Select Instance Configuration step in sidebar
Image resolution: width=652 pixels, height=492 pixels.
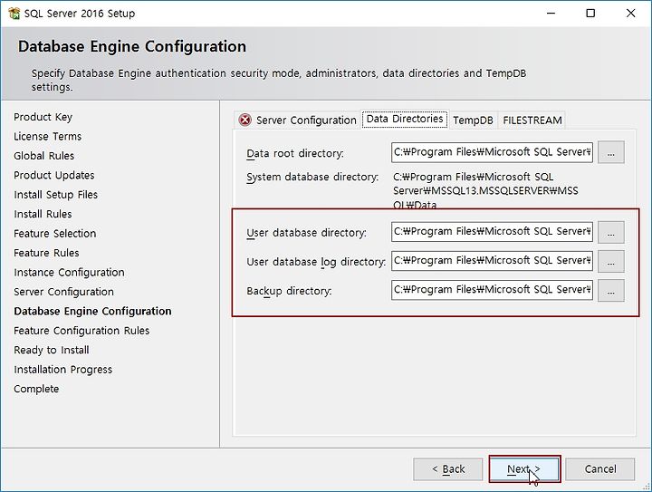[69, 273]
